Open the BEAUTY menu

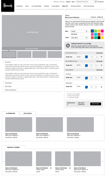pyautogui.click(x=65, y=6)
